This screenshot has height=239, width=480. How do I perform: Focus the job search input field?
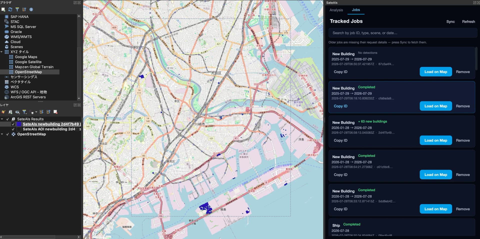(x=403, y=33)
